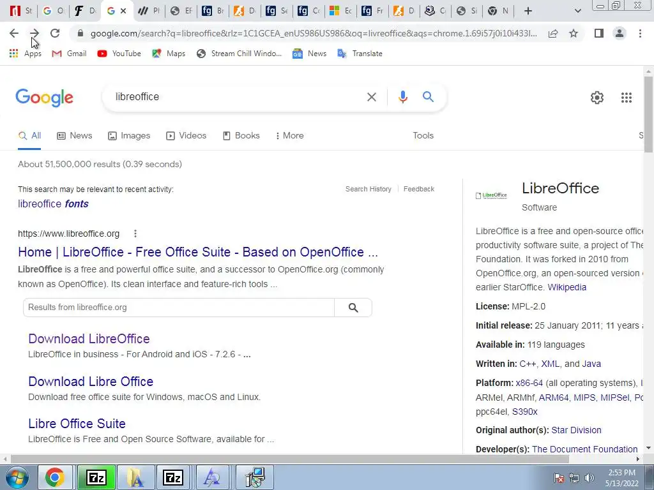Screen dimensions: 654x490
Task: Submit search with the blue magnifier icon
Action: tap(428, 97)
